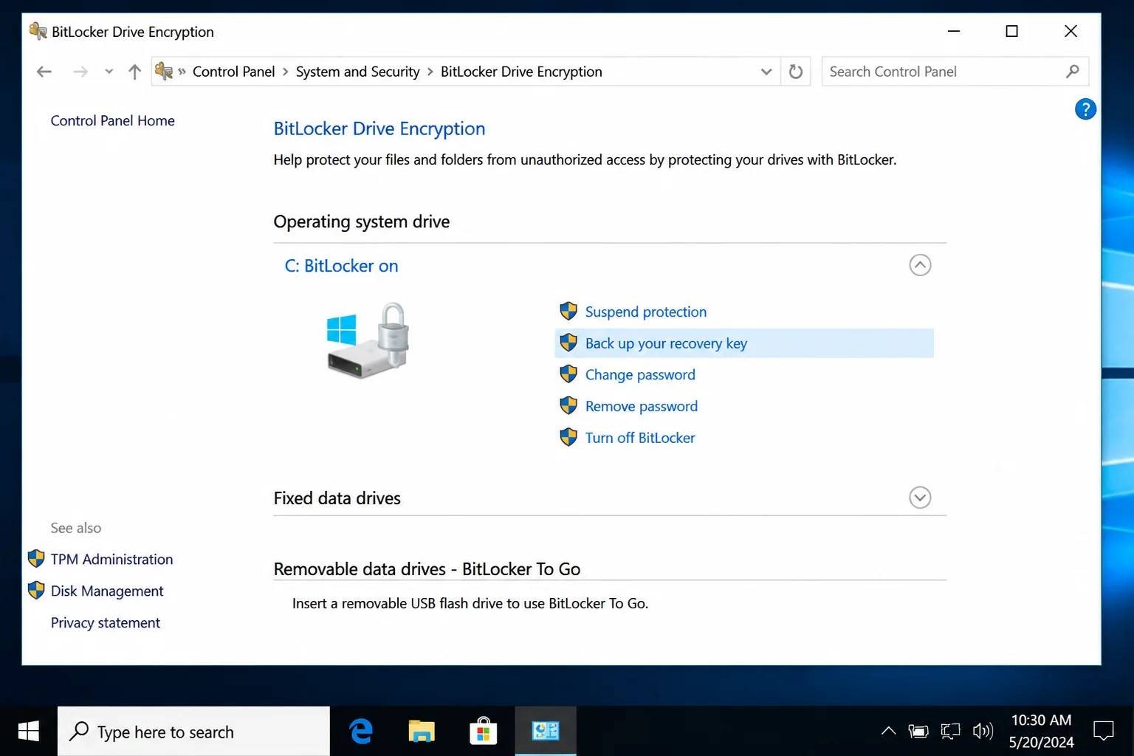This screenshot has width=1134, height=756.
Task: Open File Explorer from taskbar
Action: 422,732
